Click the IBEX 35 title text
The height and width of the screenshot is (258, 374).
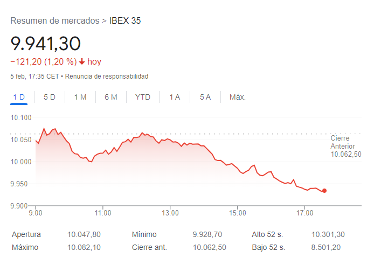point(125,21)
